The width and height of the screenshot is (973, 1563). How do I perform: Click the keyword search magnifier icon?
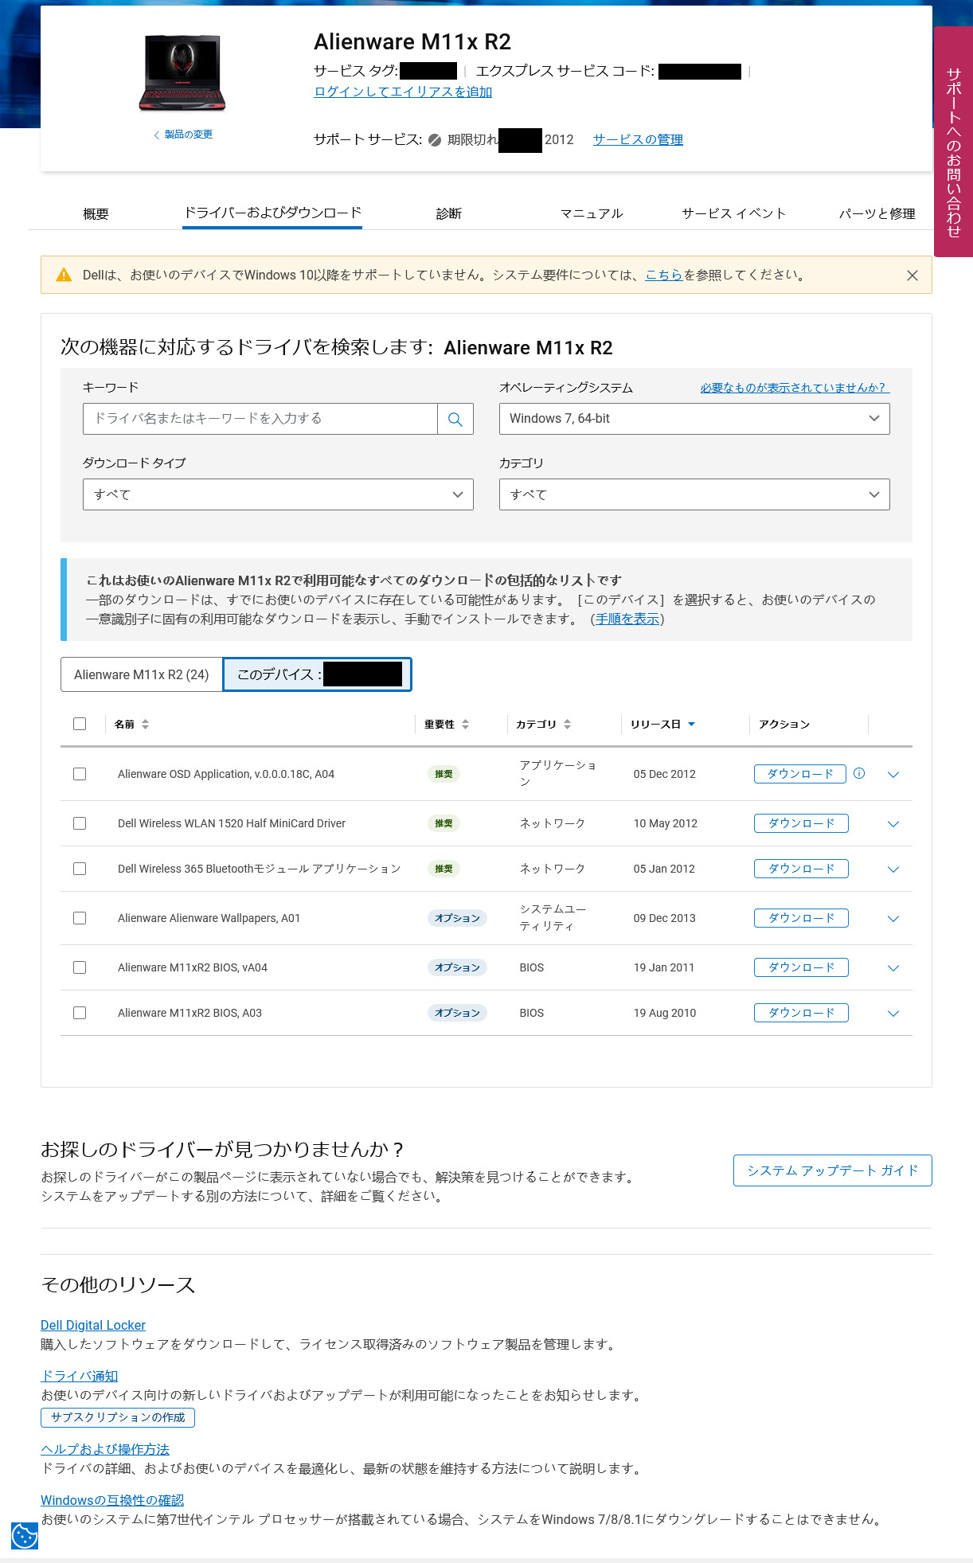[455, 419]
